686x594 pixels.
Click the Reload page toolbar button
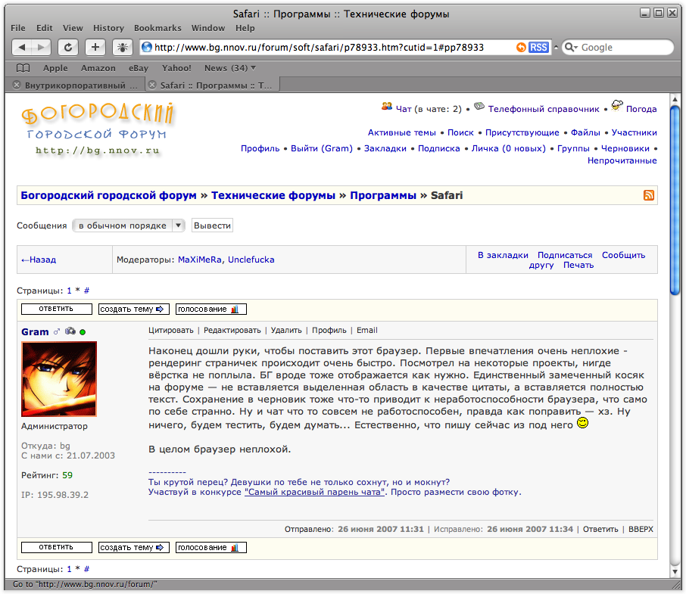click(x=68, y=47)
